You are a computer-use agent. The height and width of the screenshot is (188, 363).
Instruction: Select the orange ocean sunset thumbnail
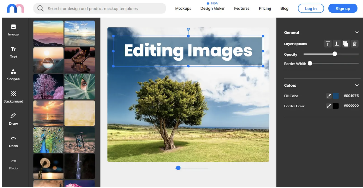pyautogui.click(x=48, y=113)
